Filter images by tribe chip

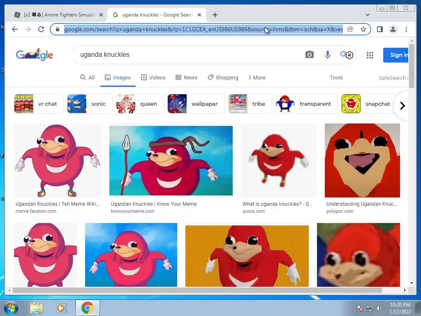pyautogui.click(x=250, y=104)
